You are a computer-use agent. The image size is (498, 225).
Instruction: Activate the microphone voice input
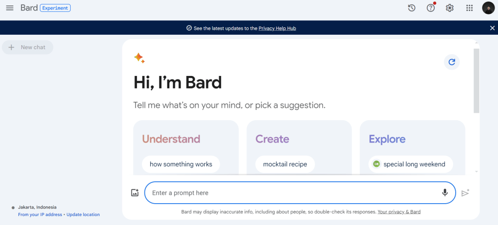point(445,193)
